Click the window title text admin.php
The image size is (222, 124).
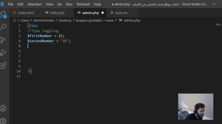click(122, 4)
